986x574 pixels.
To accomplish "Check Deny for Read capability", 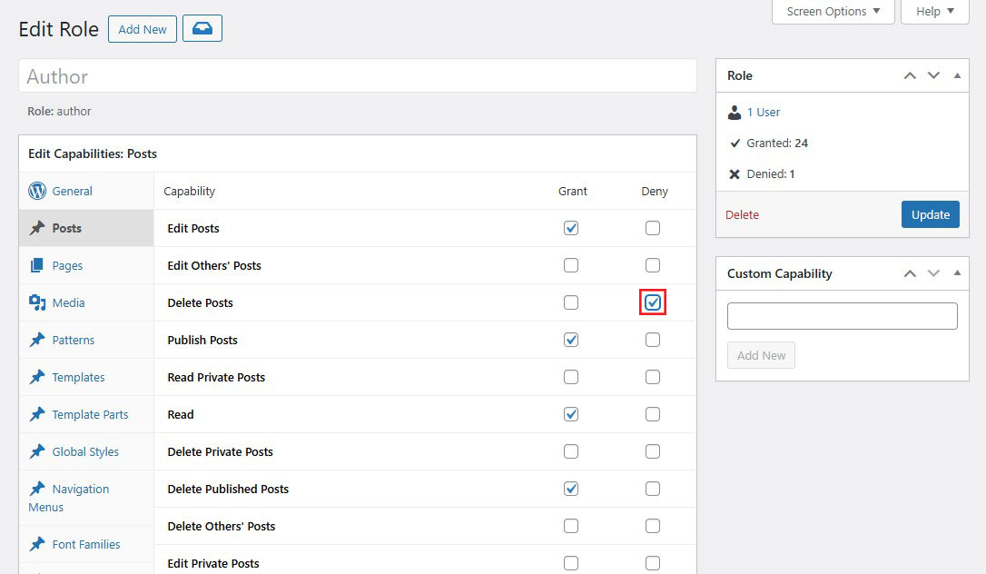I will point(653,414).
